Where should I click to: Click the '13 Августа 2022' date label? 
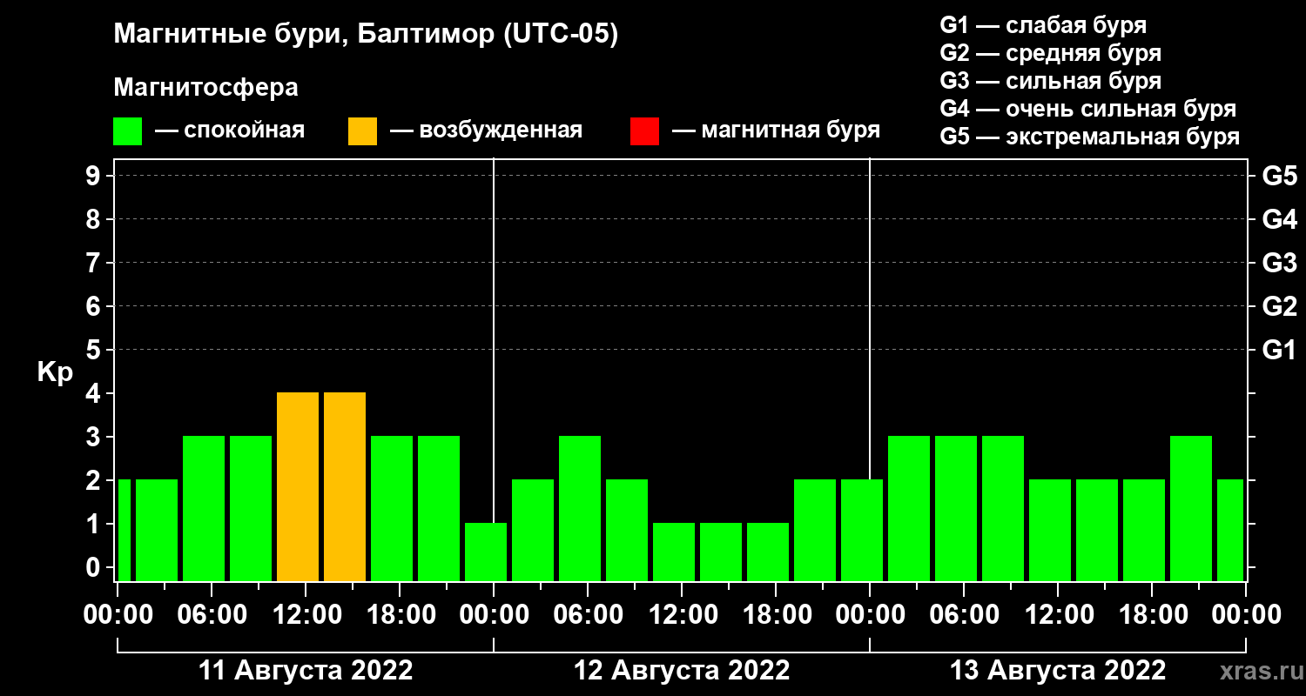pos(1058,671)
